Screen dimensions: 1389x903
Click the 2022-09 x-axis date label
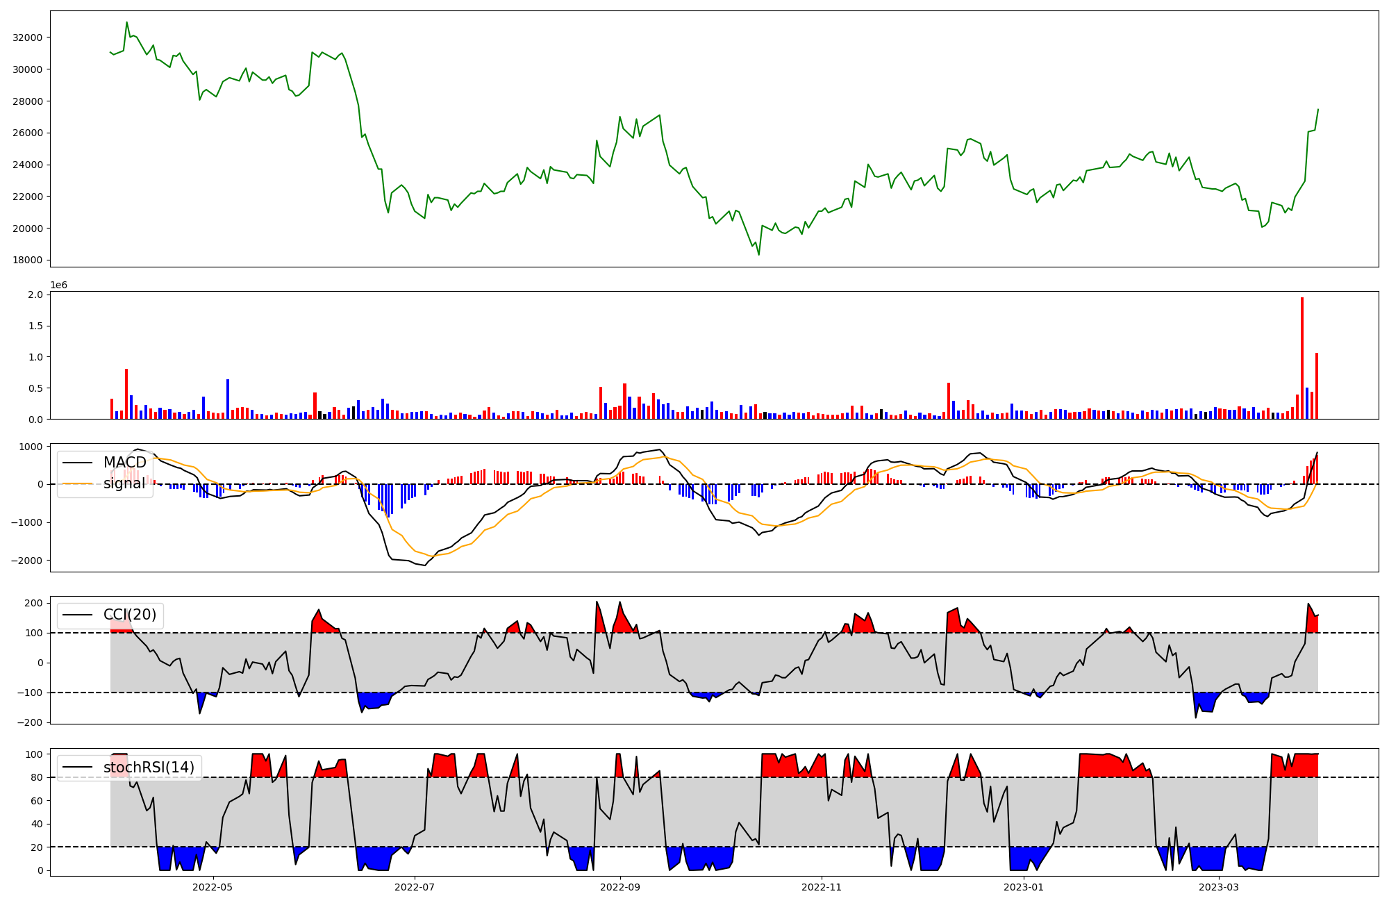pos(619,887)
